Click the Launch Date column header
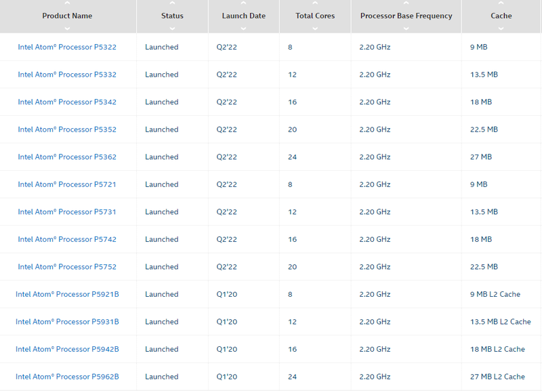The image size is (542, 391). [243, 16]
